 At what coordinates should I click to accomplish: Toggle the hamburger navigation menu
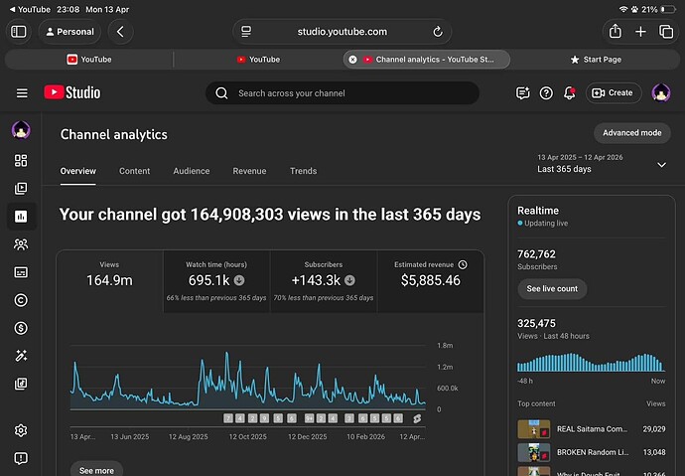click(22, 93)
